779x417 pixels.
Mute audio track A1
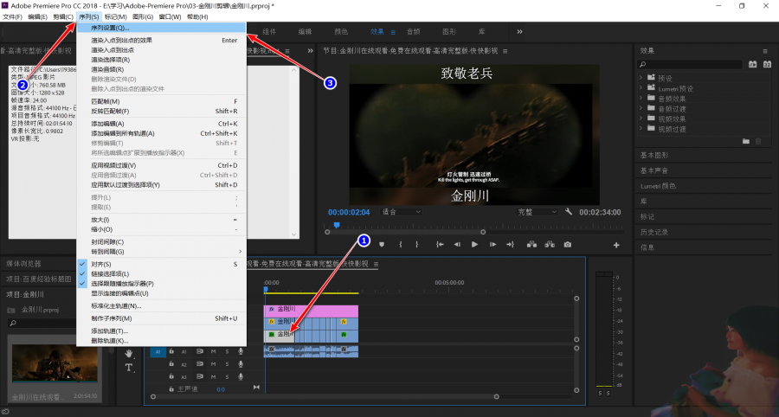(213, 351)
